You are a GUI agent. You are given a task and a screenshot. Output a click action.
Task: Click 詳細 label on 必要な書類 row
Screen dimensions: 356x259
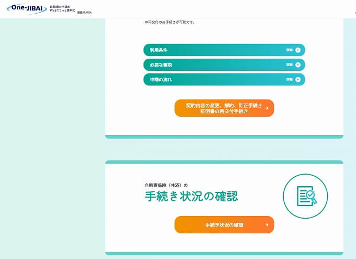point(289,65)
